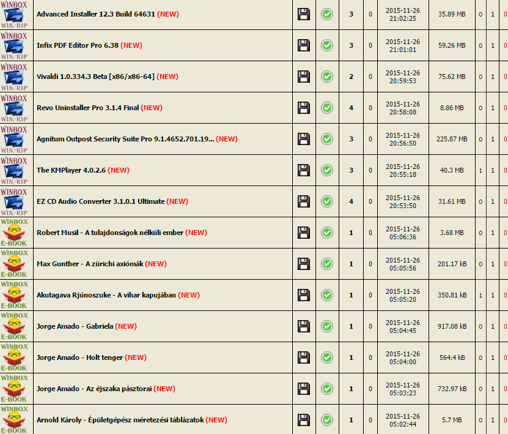Click size value 917.08 kB
Screen dimensions: 508x434
452,326
